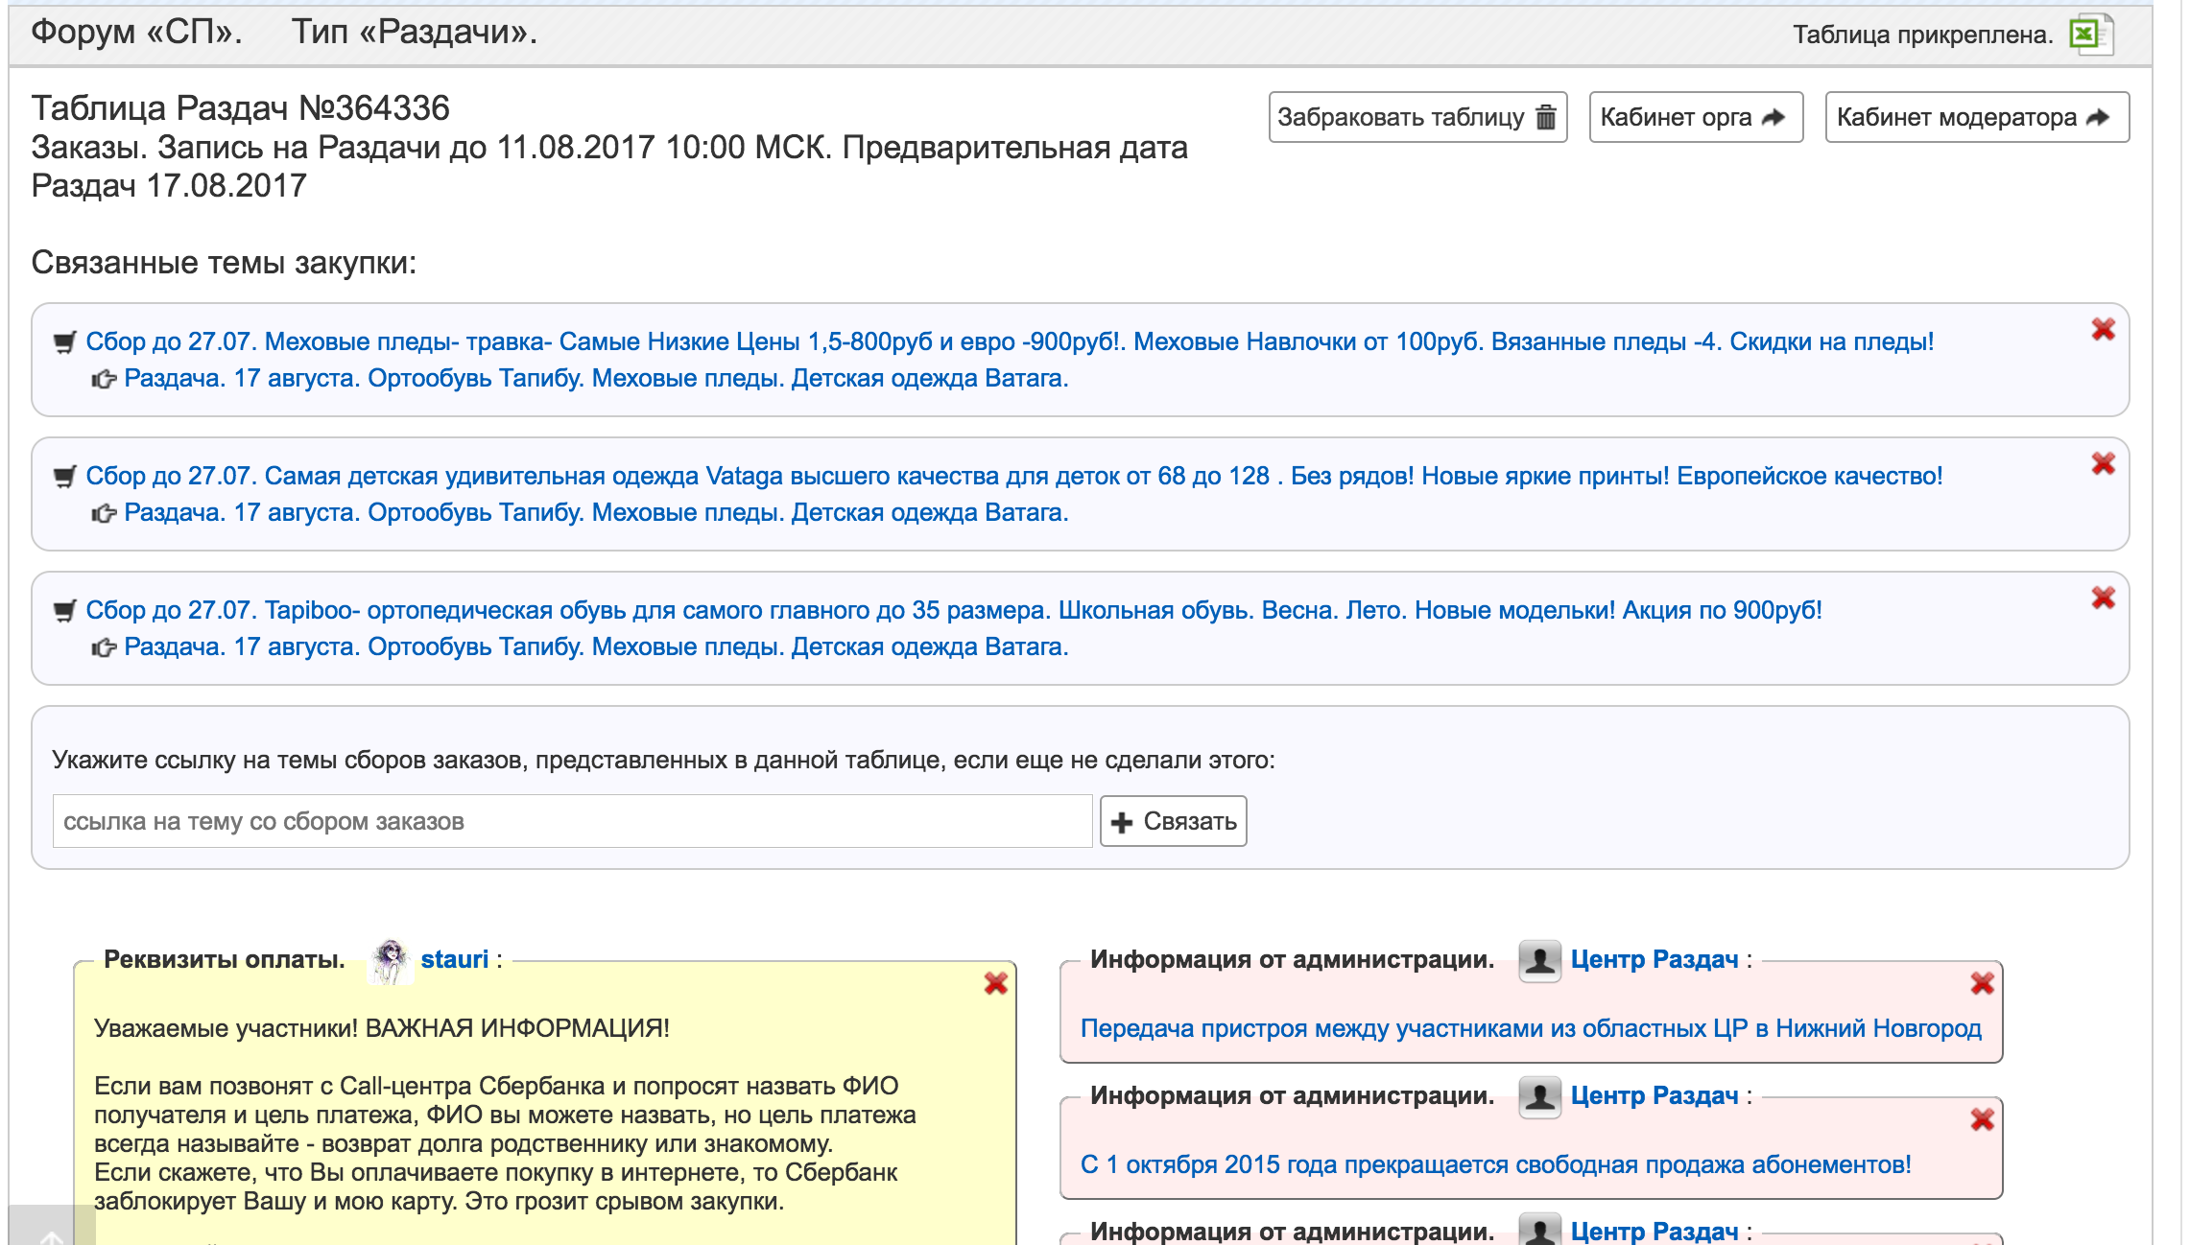
Task: Open the Vataga детская одежда collection link
Action: 1012,477
